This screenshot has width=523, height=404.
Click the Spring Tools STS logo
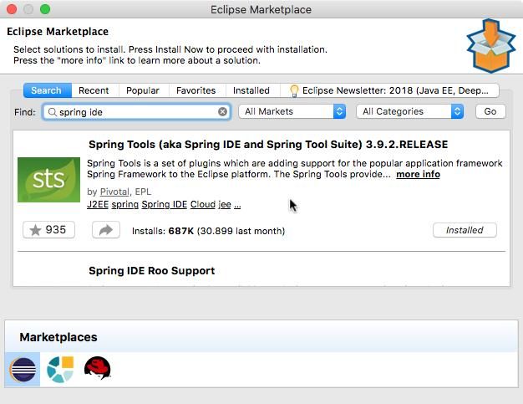[48, 179]
